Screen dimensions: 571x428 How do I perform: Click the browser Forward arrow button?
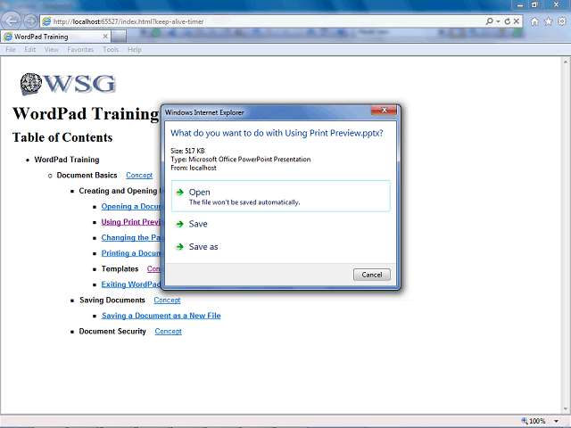tap(30, 21)
